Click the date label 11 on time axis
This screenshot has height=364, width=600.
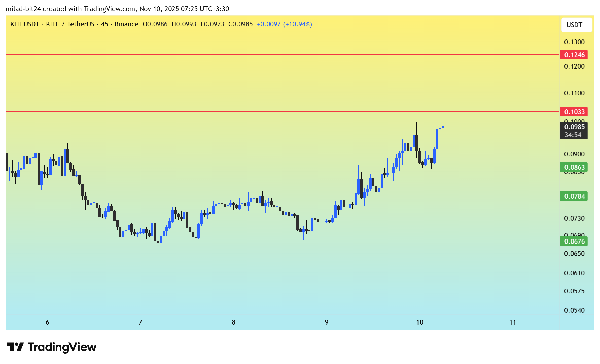pyautogui.click(x=513, y=322)
